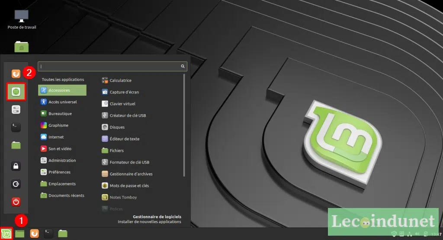Focus the menu search field

point(112,66)
